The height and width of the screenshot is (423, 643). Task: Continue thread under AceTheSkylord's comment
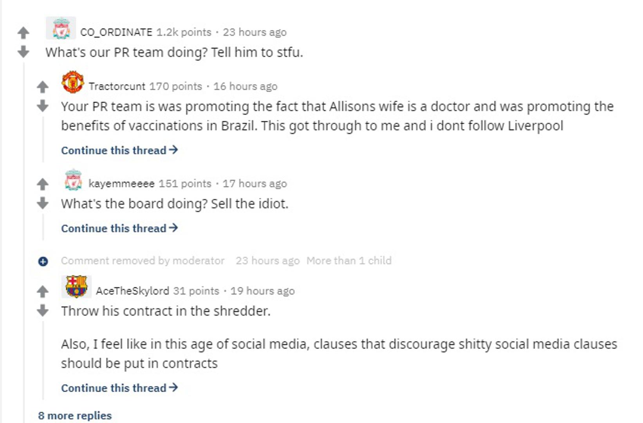[119, 388]
